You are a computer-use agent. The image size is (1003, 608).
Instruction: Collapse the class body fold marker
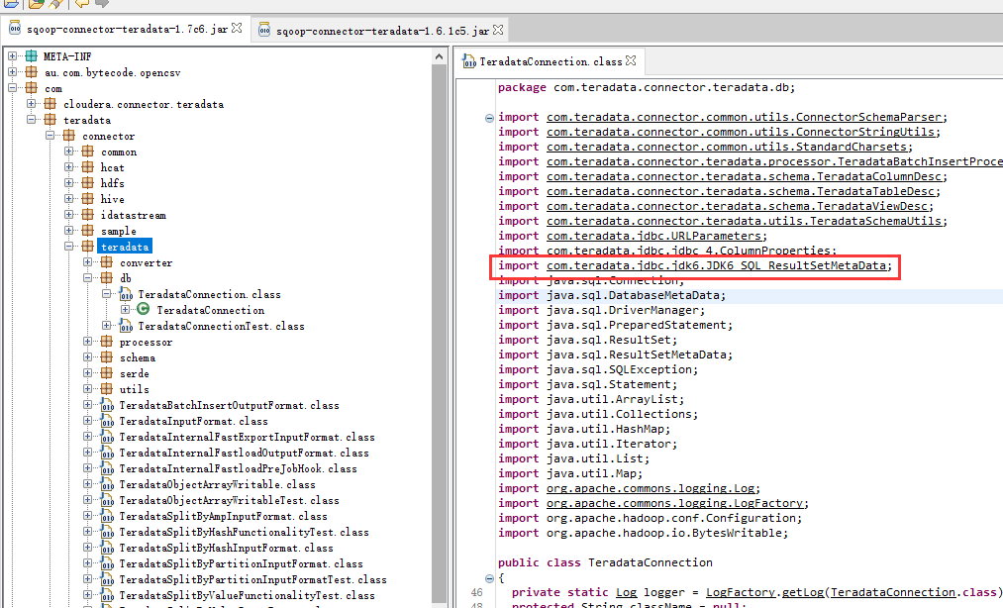pyautogui.click(x=489, y=578)
